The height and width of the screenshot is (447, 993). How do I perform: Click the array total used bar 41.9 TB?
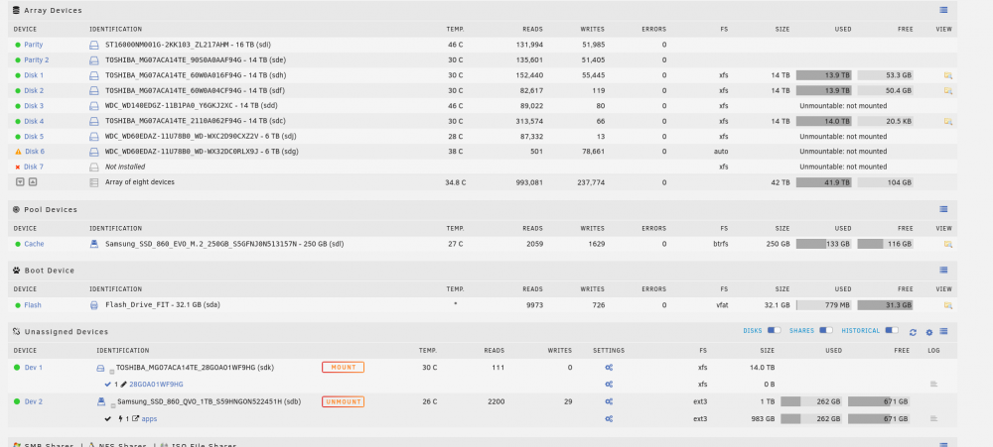pyautogui.click(x=823, y=182)
